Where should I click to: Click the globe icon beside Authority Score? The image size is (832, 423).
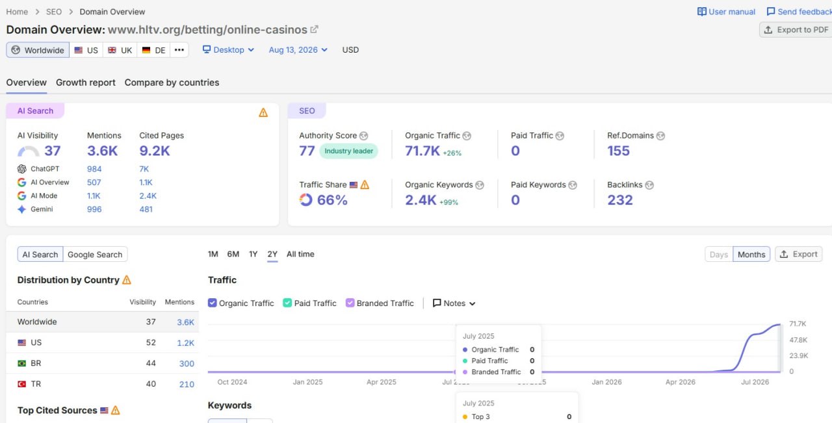point(364,136)
